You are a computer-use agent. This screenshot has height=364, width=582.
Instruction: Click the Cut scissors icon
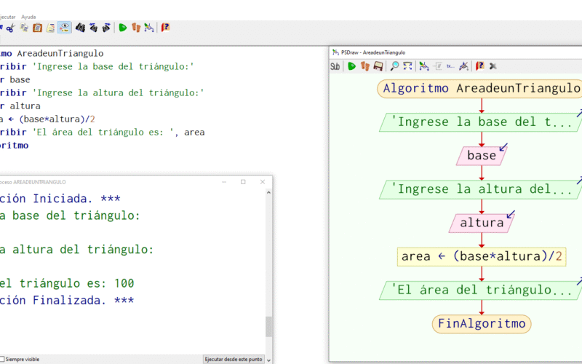click(10, 28)
